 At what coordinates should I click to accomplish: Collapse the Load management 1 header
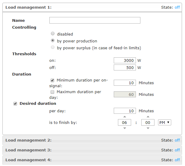[28, 7]
